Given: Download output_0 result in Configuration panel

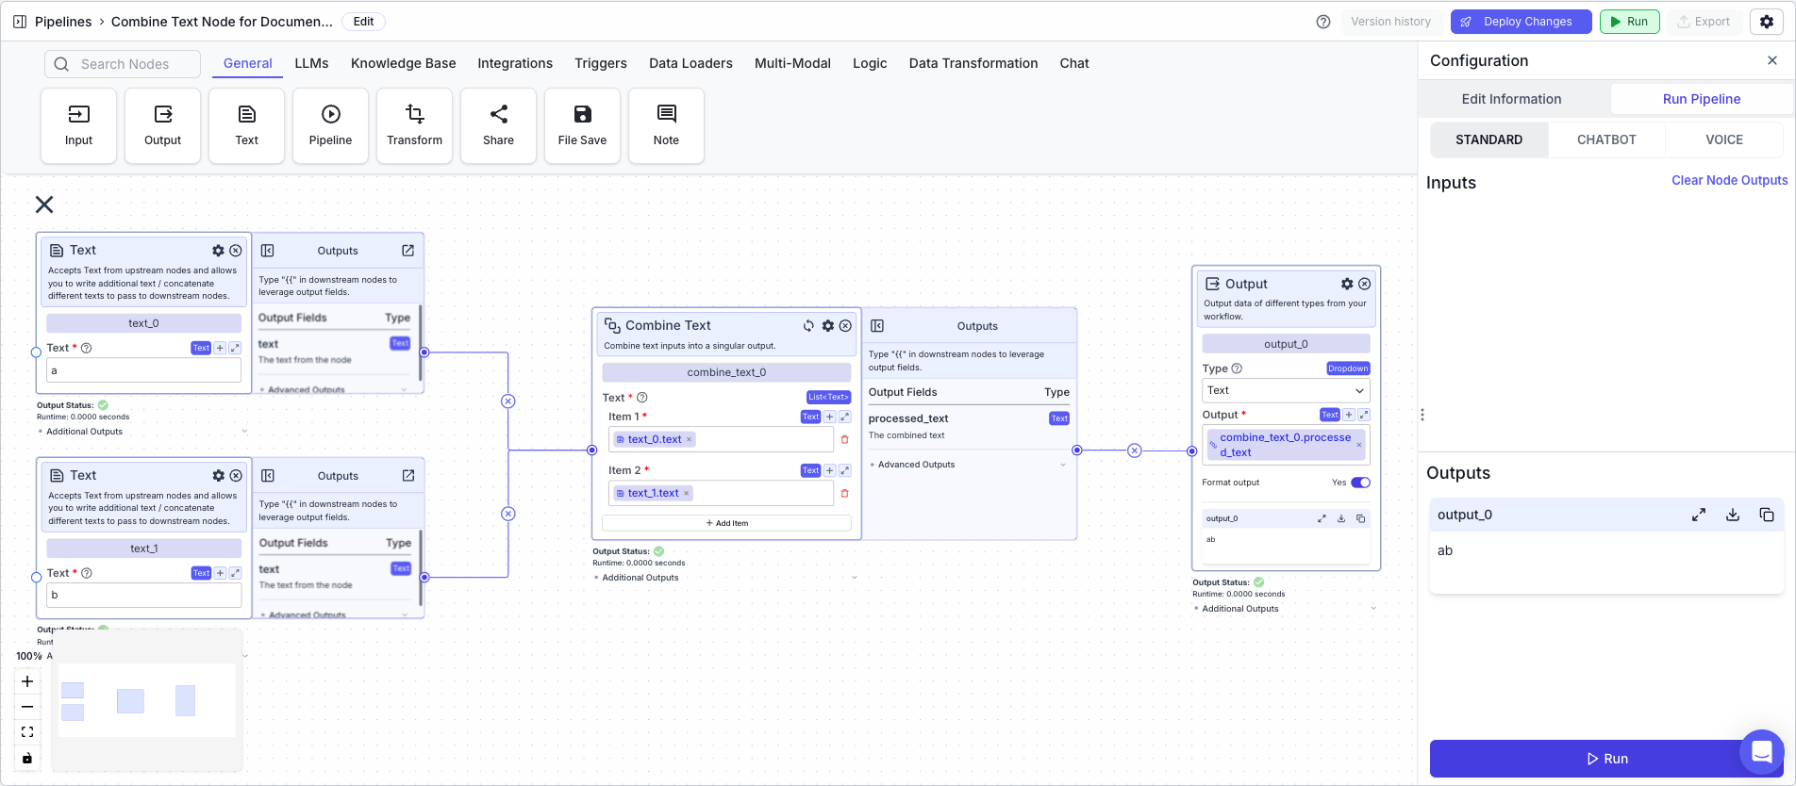Looking at the screenshot, I should tap(1732, 515).
